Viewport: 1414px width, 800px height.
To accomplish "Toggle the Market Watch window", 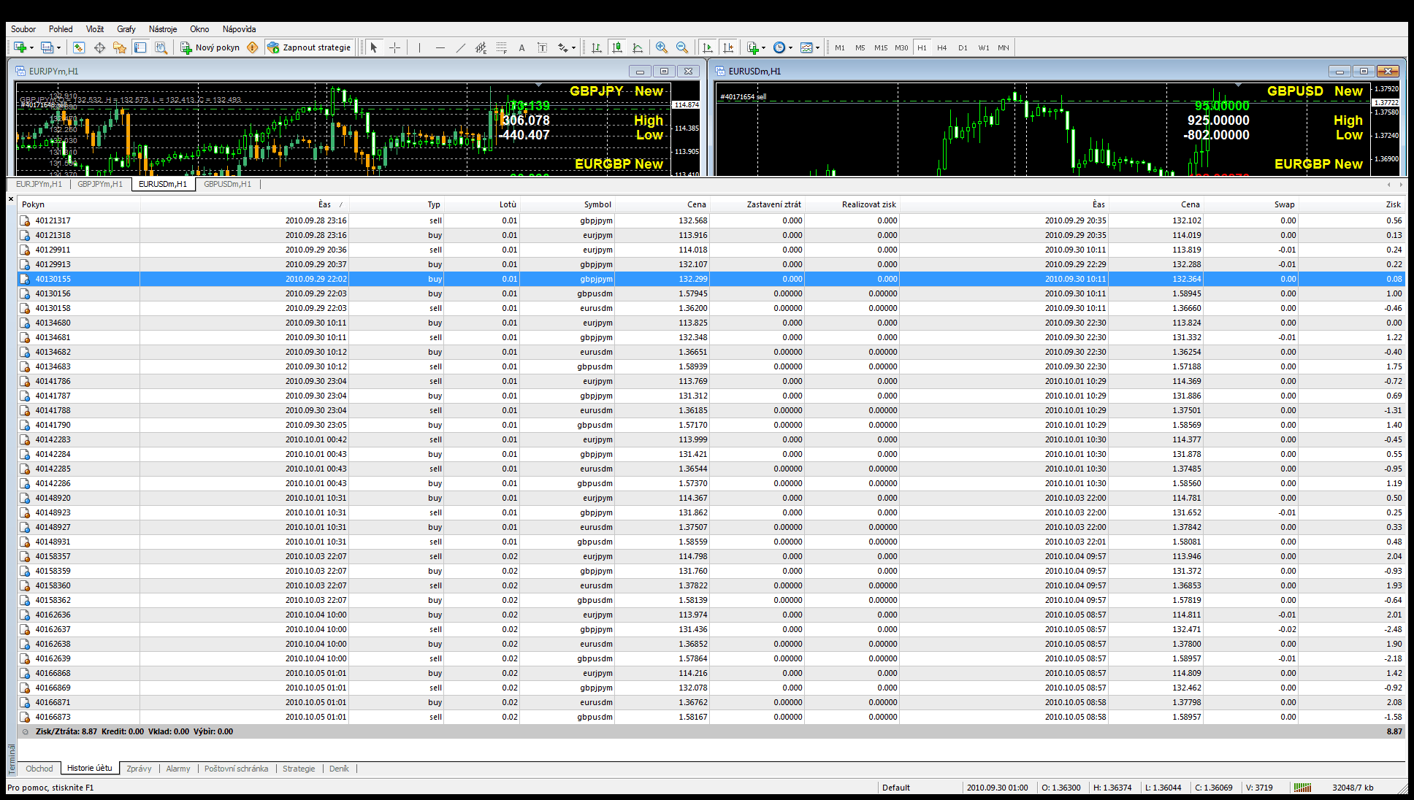I will [x=79, y=47].
